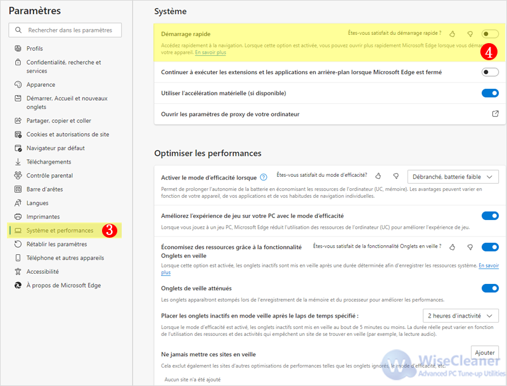This screenshot has width=507, height=386.
Task: Thumbs down for Onglets en veille feedback
Action: (x=470, y=247)
